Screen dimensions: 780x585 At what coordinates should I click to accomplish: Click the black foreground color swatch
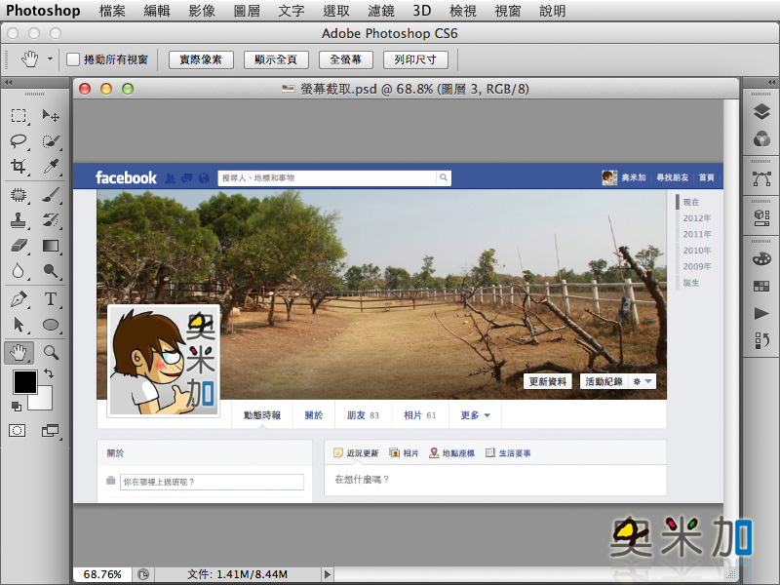[x=25, y=382]
